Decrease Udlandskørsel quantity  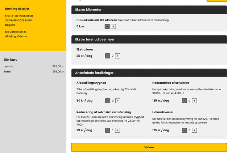click(184, 130)
